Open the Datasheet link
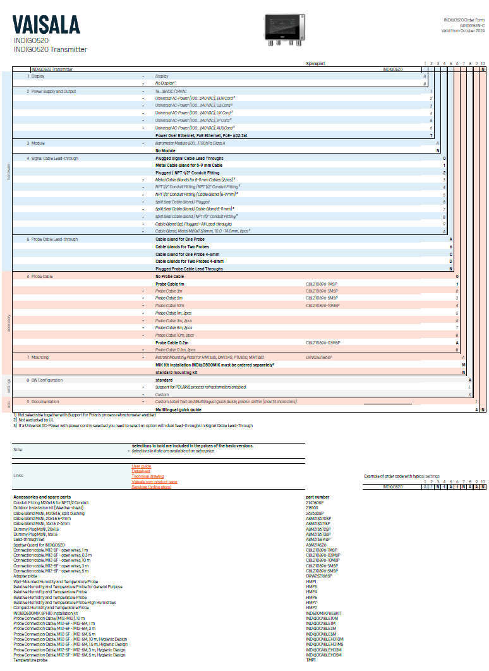 [x=141, y=471]
